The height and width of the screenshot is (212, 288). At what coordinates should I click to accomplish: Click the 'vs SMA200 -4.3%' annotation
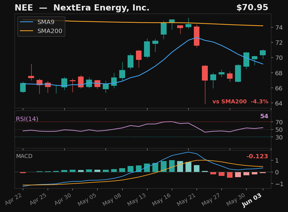coord(240,102)
